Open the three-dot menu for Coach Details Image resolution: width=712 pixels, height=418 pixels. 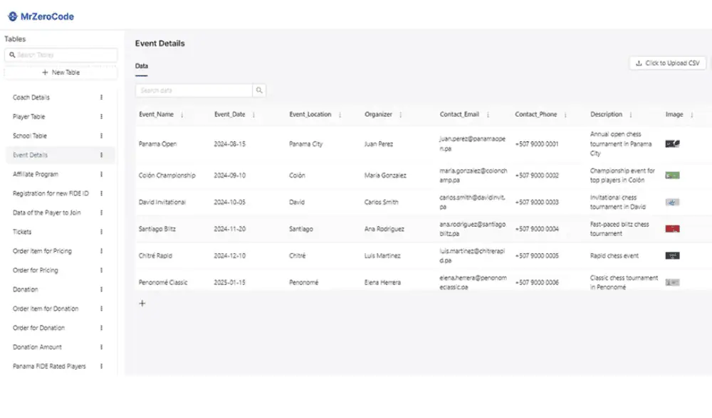coord(101,97)
